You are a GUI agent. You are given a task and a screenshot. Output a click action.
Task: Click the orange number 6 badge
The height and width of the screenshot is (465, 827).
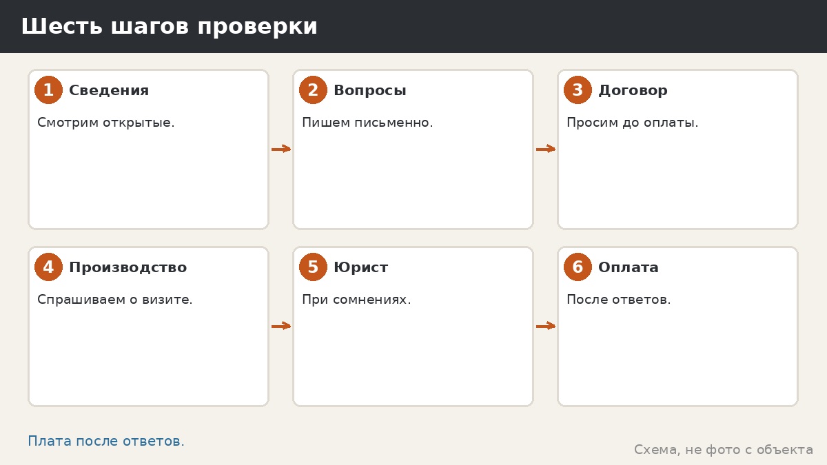coord(578,267)
